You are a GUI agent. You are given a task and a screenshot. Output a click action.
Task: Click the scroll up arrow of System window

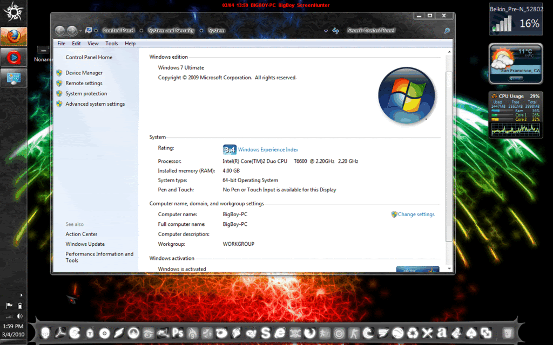point(449,52)
